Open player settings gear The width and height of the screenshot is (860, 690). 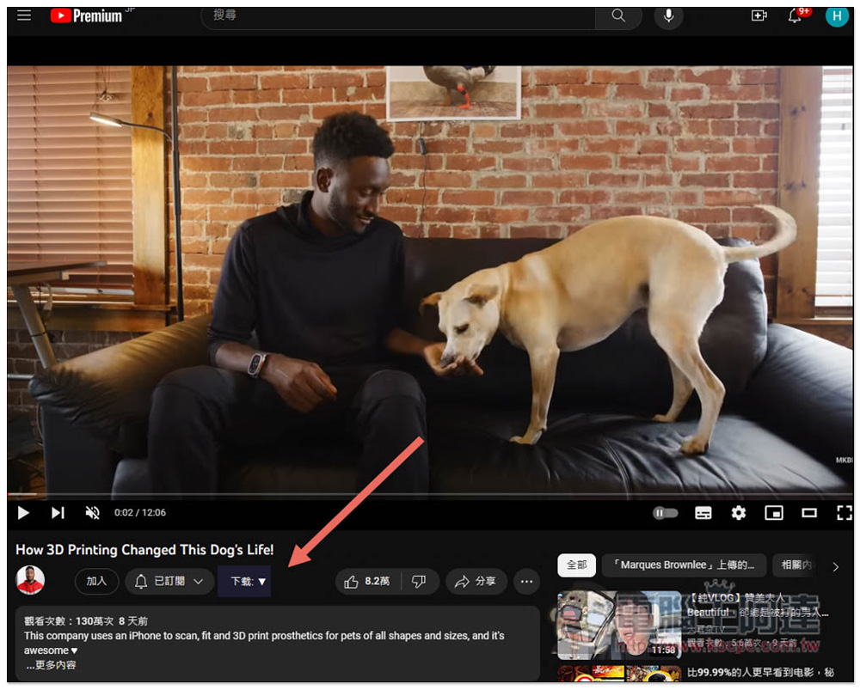tap(738, 513)
